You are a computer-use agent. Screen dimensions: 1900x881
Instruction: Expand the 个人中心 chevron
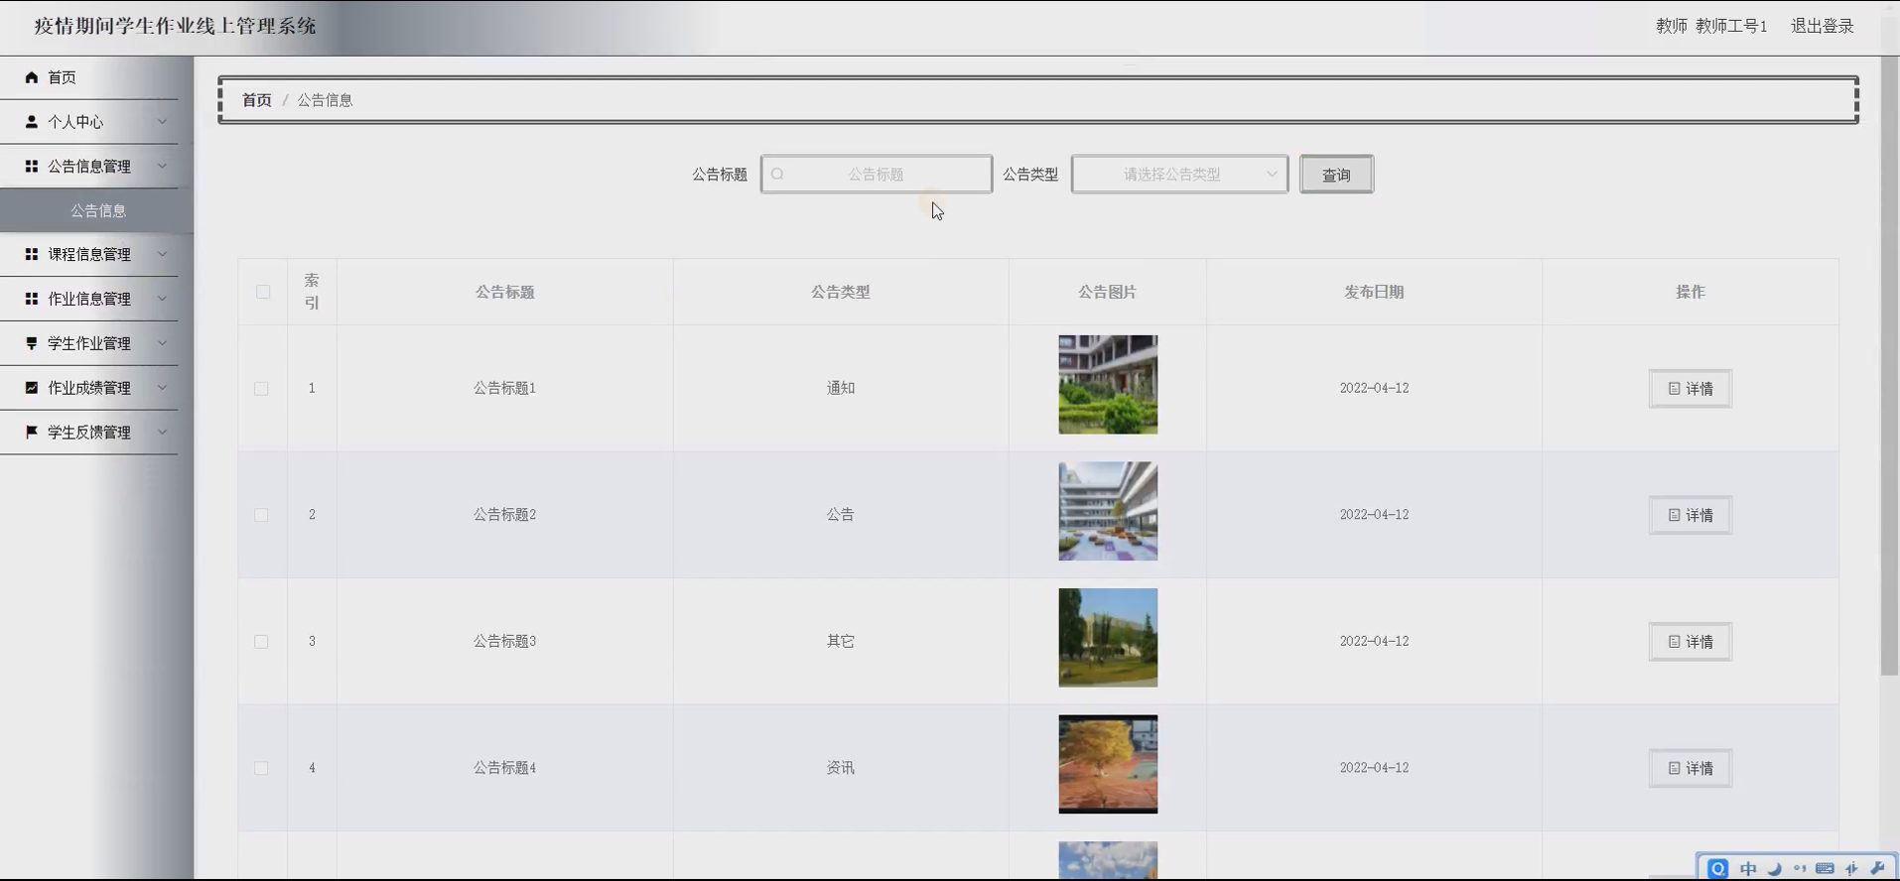(x=162, y=122)
